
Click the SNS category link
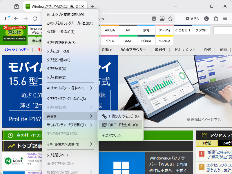pyautogui.click(x=207, y=50)
